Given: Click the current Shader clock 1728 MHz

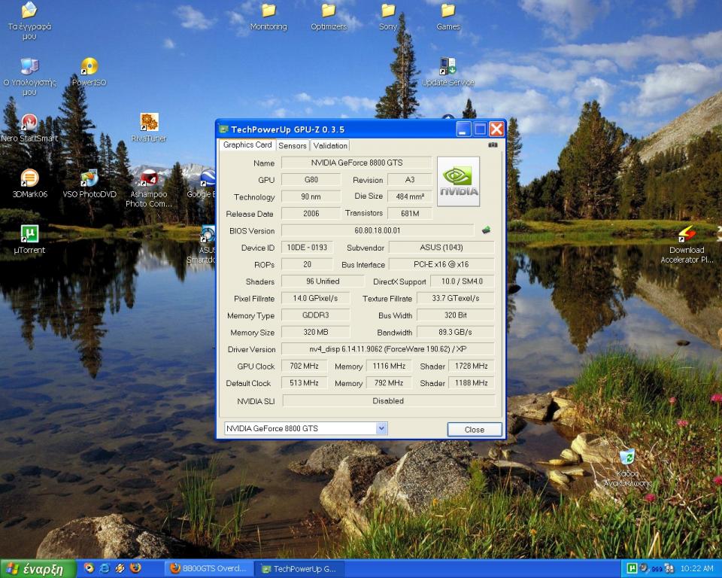Looking at the screenshot, I should 471,366.
